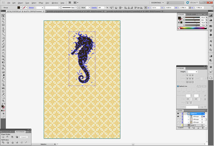The image size is (214, 146).
Task: Select the Zoom magnifier tool
Action: pos(3,100)
